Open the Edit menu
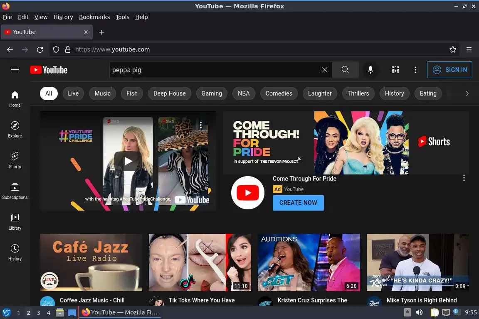 pyautogui.click(x=23, y=17)
